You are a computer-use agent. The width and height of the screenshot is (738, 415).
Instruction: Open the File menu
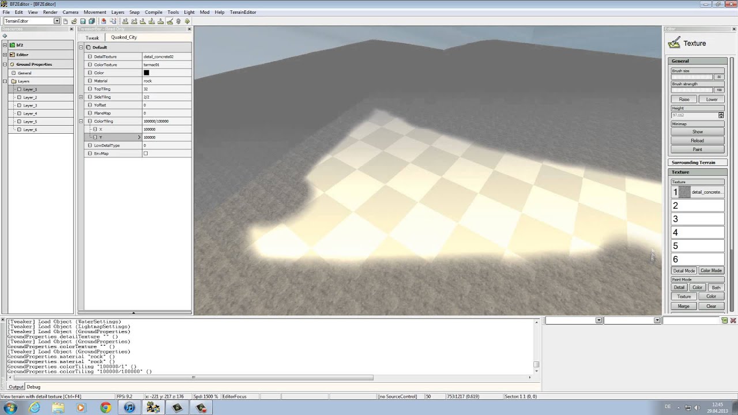(6, 12)
